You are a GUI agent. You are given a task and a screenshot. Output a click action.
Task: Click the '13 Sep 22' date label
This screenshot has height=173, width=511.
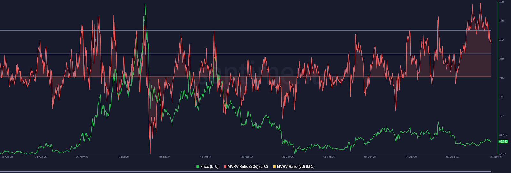coord(329,157)
